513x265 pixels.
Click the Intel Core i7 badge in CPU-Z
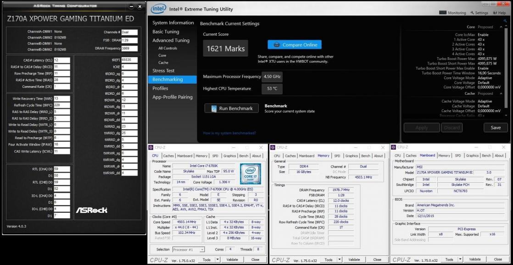[x=250, y=173]
